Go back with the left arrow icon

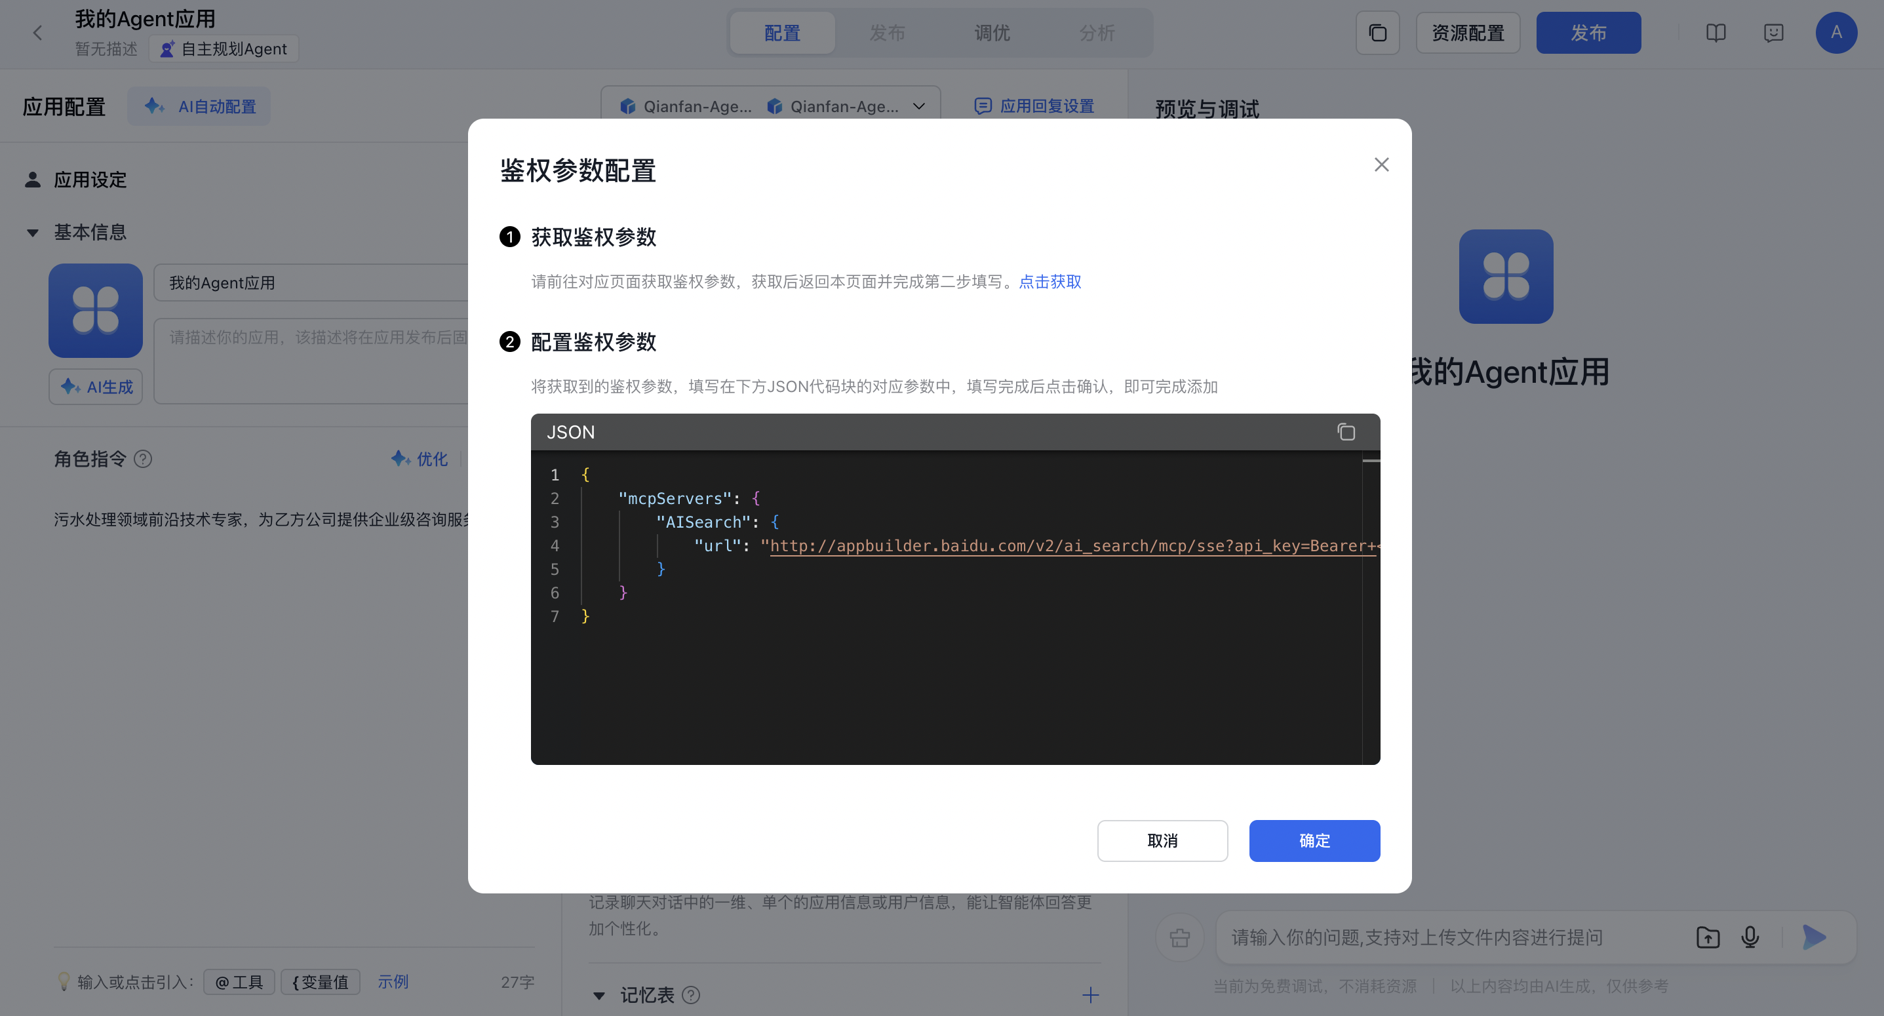click(x=37, y=33)
